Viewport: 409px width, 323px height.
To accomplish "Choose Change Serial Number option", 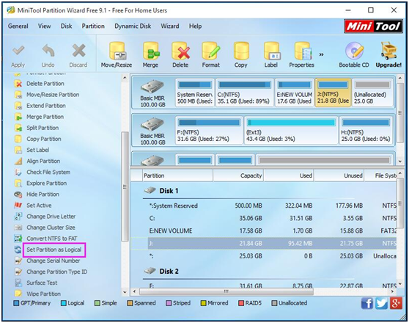I will tap(54, 261).
